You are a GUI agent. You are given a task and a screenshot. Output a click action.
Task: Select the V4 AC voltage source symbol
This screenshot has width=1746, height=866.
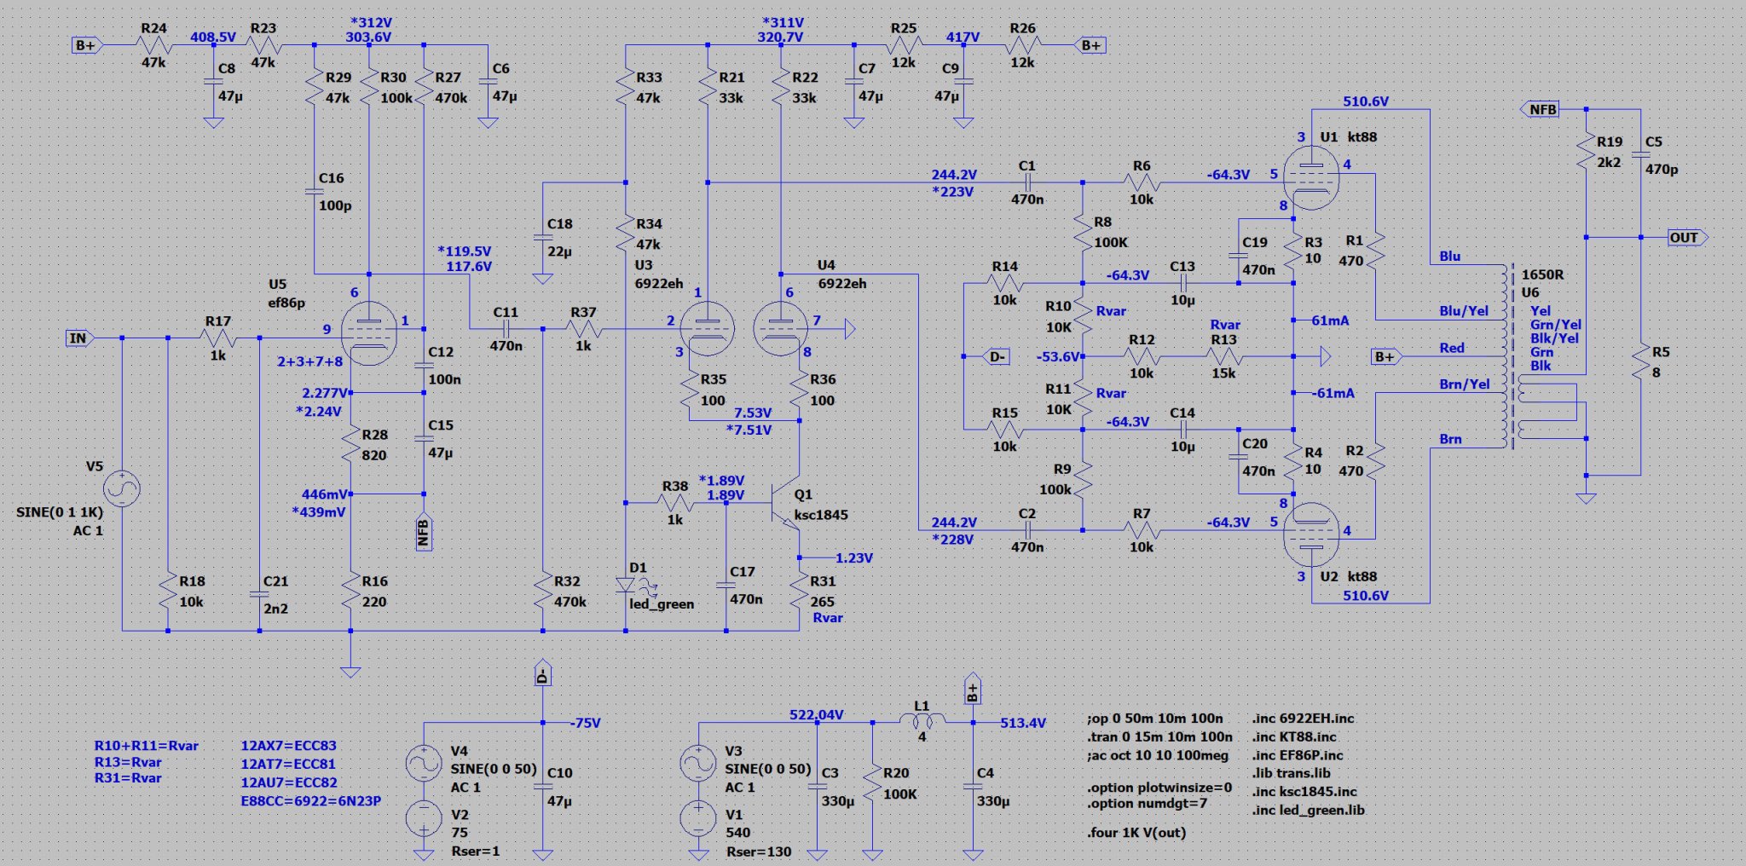(x=424, y=763)
